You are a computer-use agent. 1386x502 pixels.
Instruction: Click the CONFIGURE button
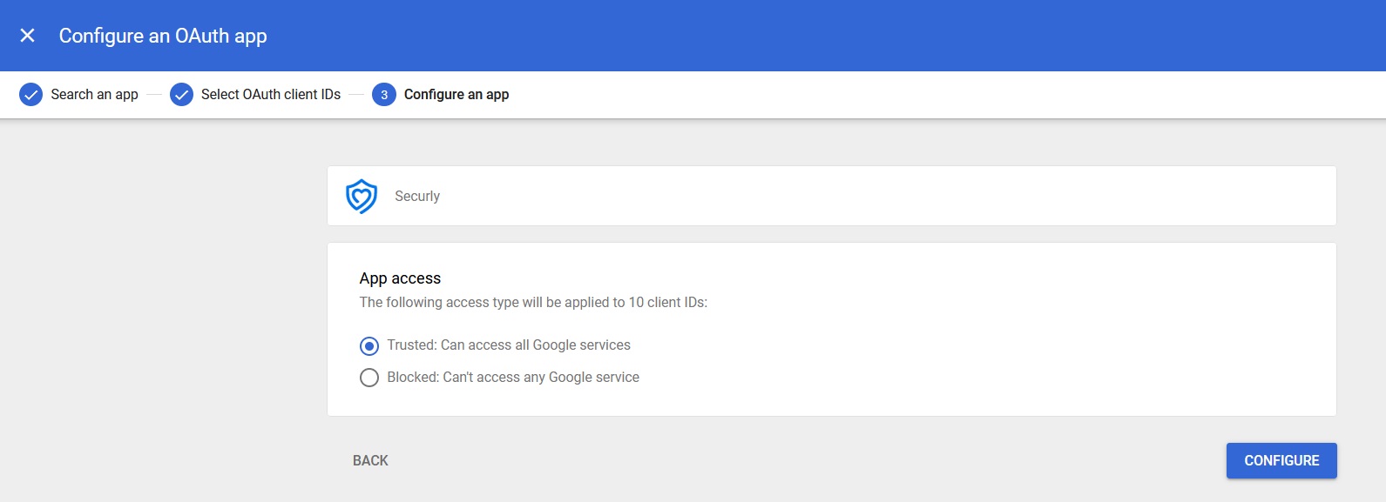coord(1281,461)
